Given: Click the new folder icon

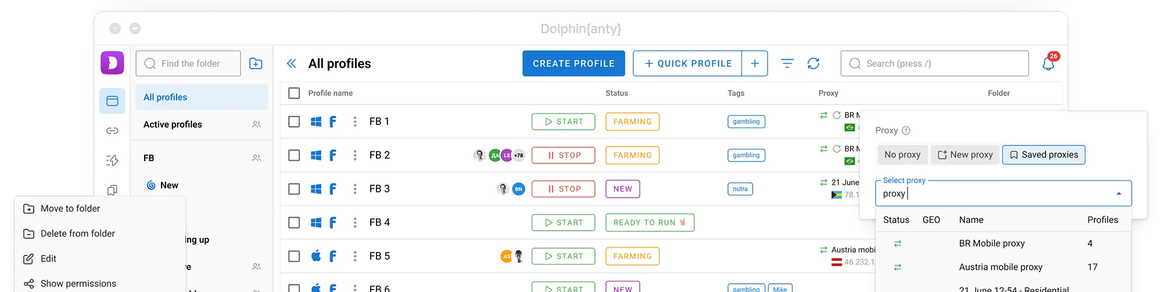Looking at the screenshot, I should coord(256,64).
